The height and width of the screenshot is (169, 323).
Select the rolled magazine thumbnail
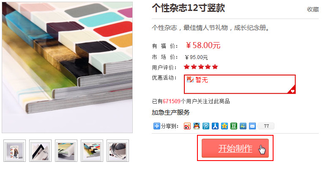118,151
